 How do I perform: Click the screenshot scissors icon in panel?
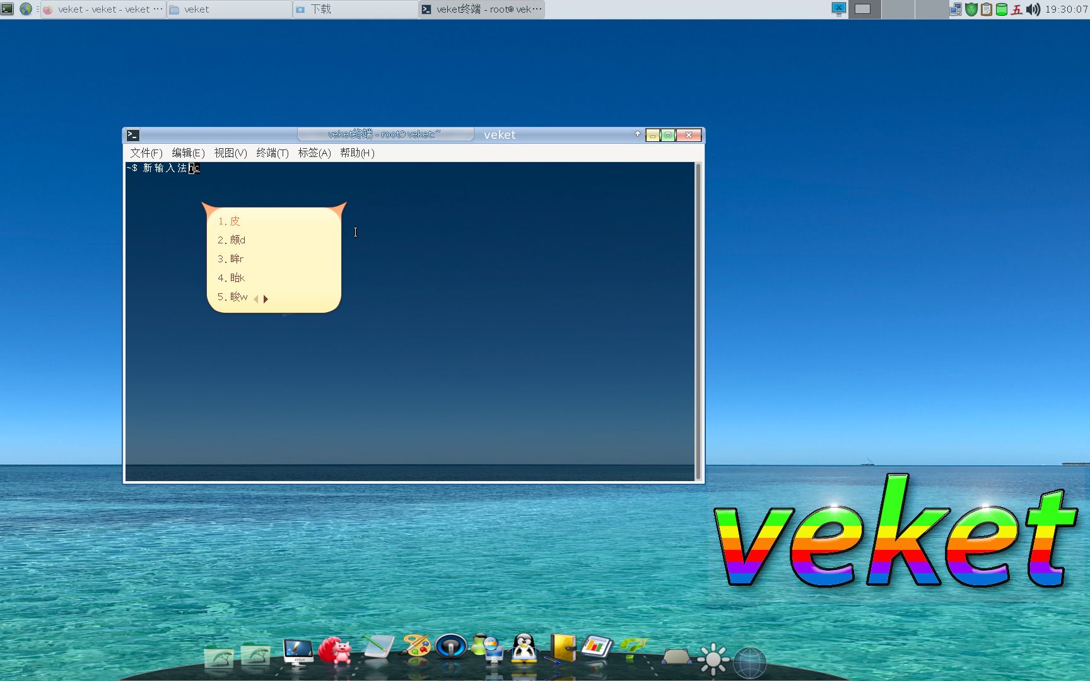coord(838,9)
